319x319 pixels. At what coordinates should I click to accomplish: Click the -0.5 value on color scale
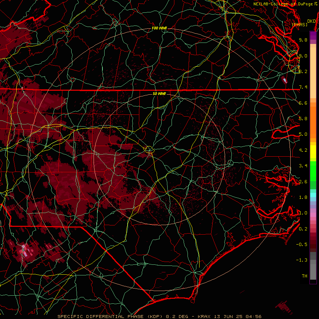point(302,245)
